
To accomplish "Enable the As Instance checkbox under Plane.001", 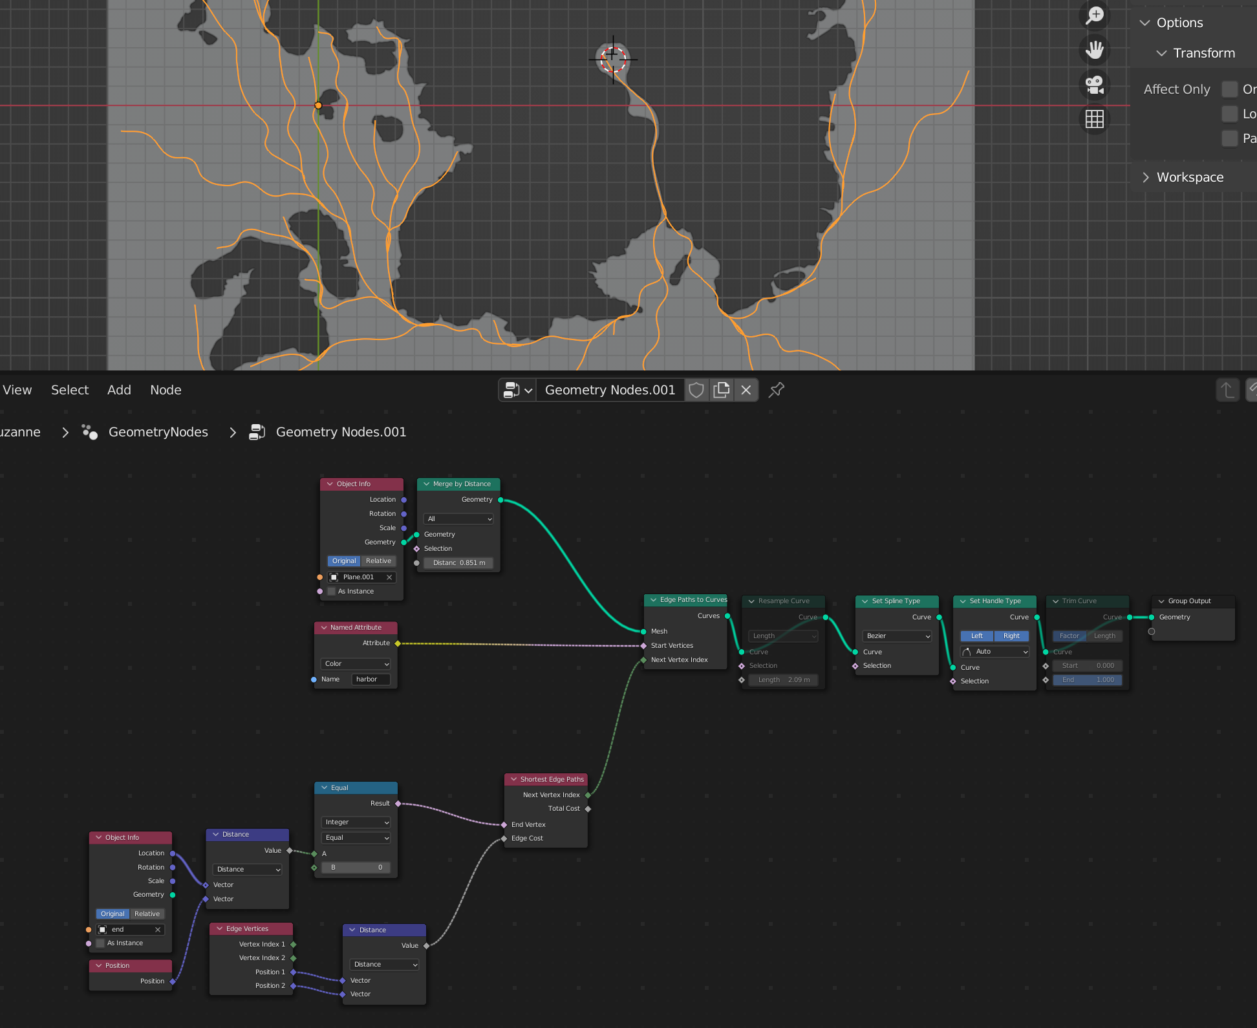I will [x=332, y=591].
